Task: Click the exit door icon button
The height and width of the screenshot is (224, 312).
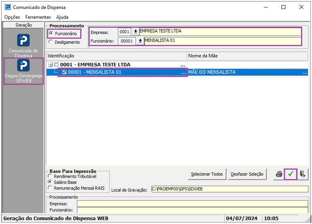Action: [303, 174]
